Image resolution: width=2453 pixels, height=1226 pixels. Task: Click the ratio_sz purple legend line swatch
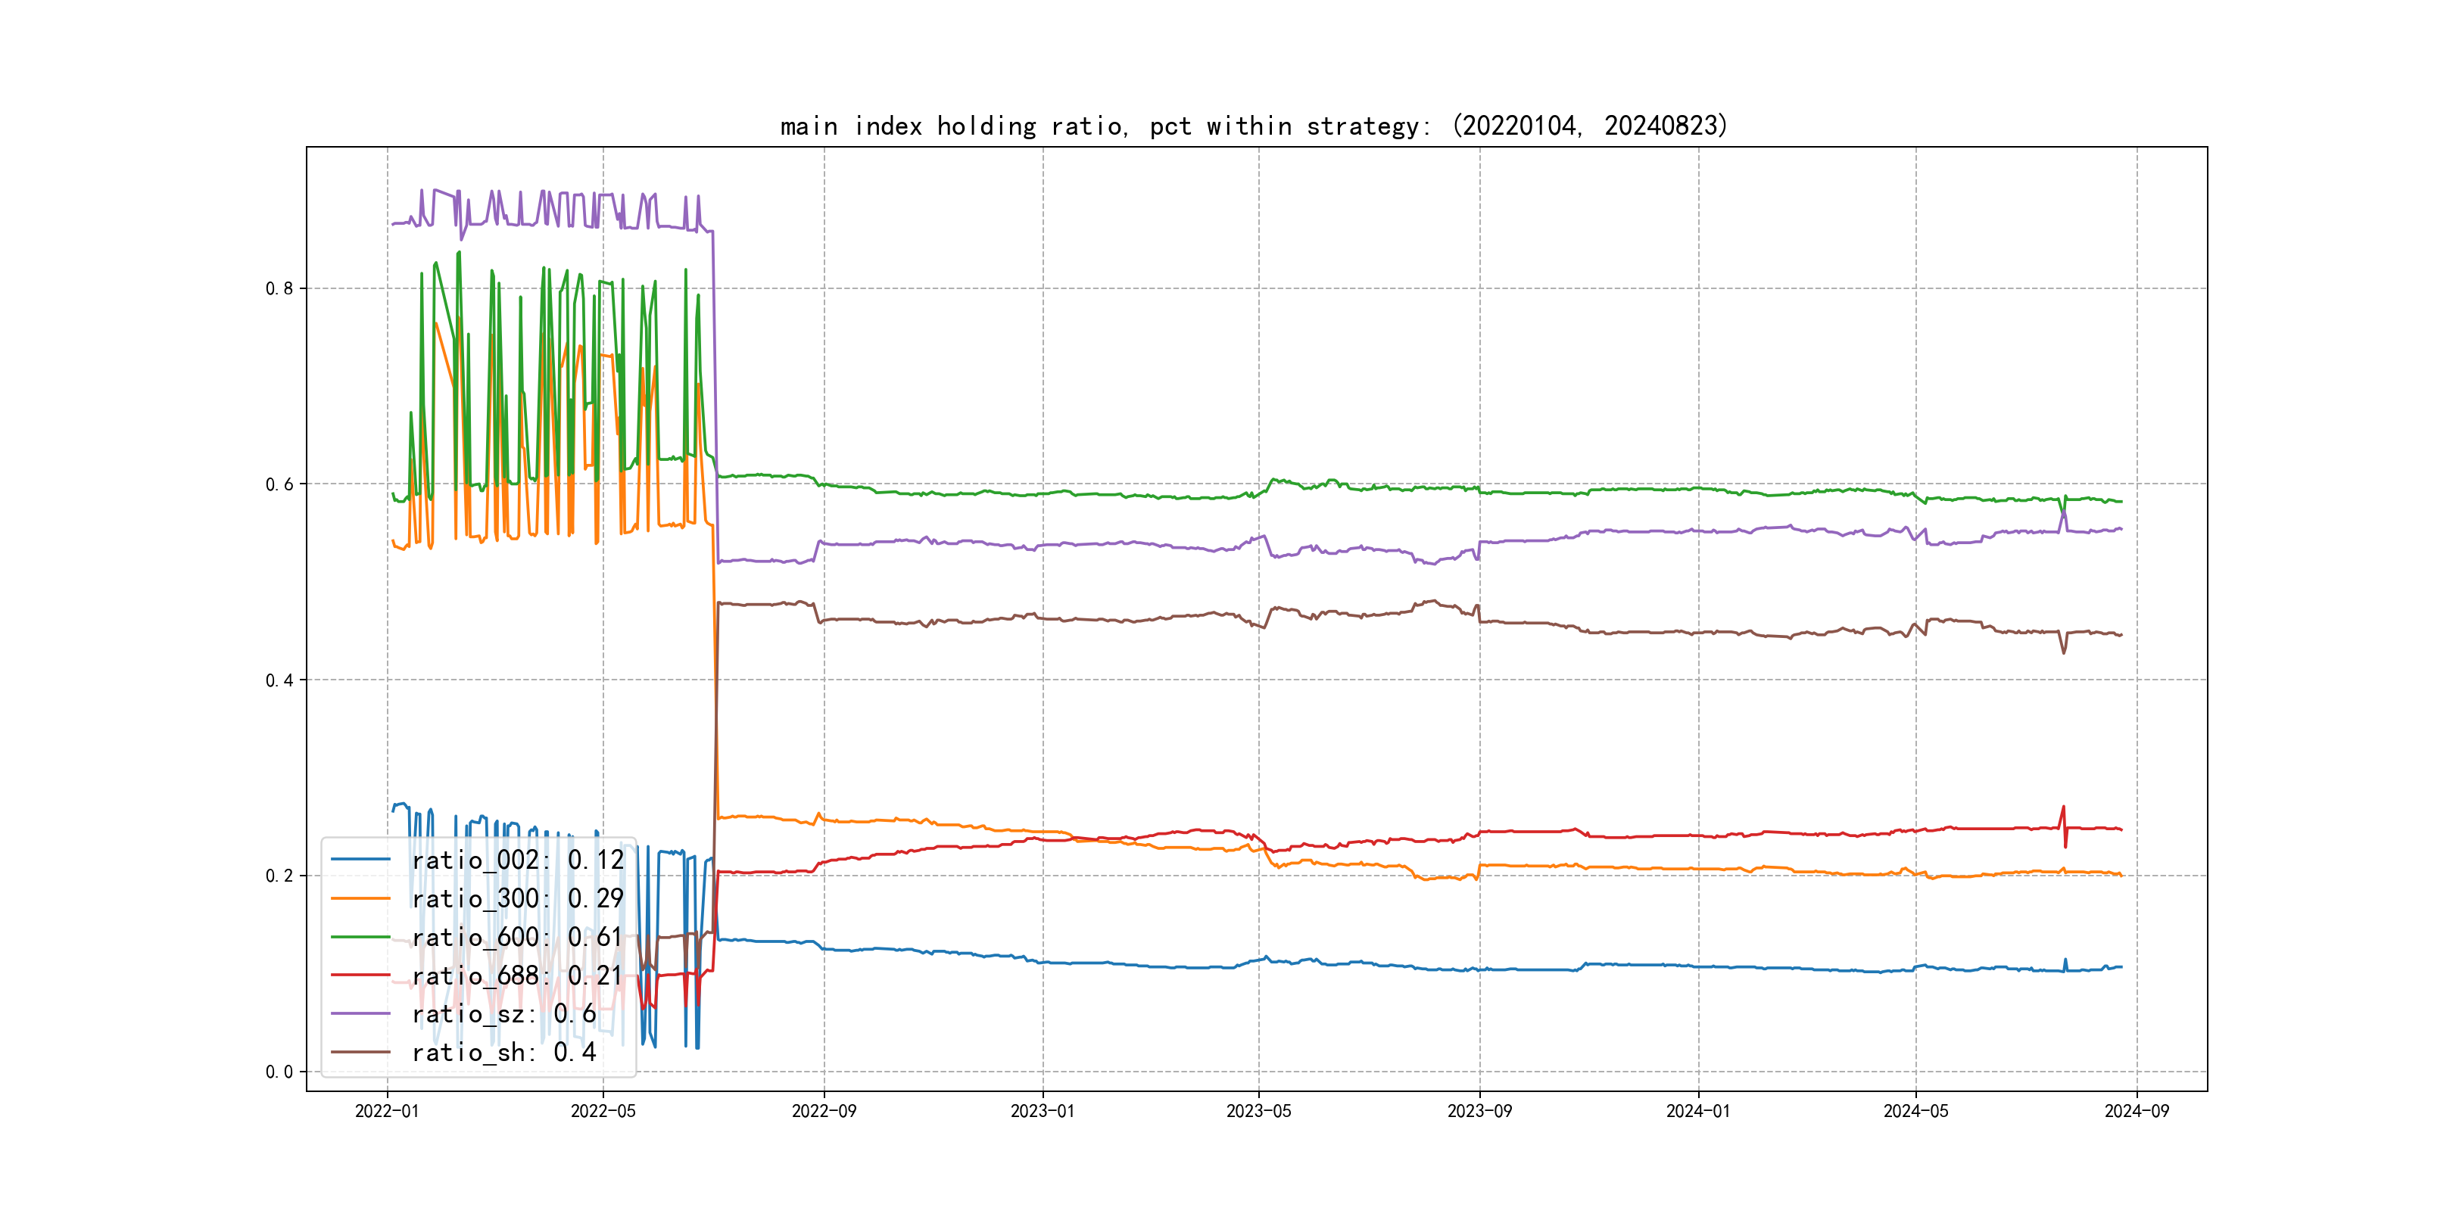point(360,1014)
